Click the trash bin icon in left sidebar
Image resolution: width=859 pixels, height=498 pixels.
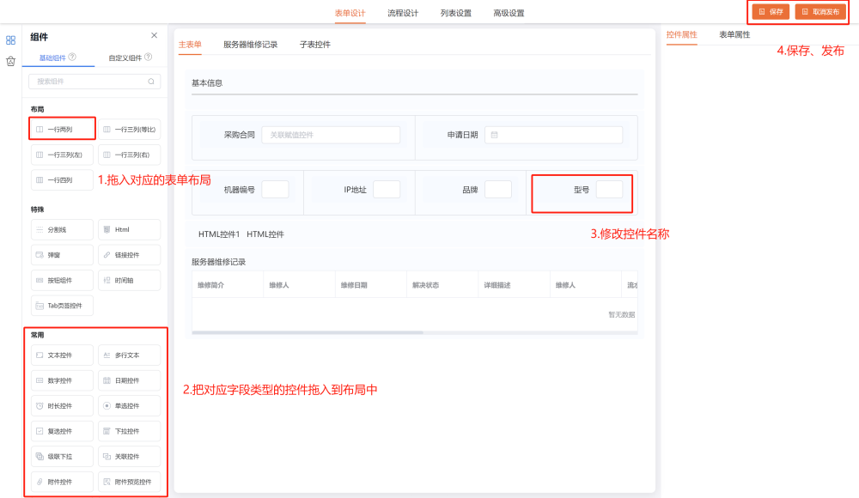[10, 61]
